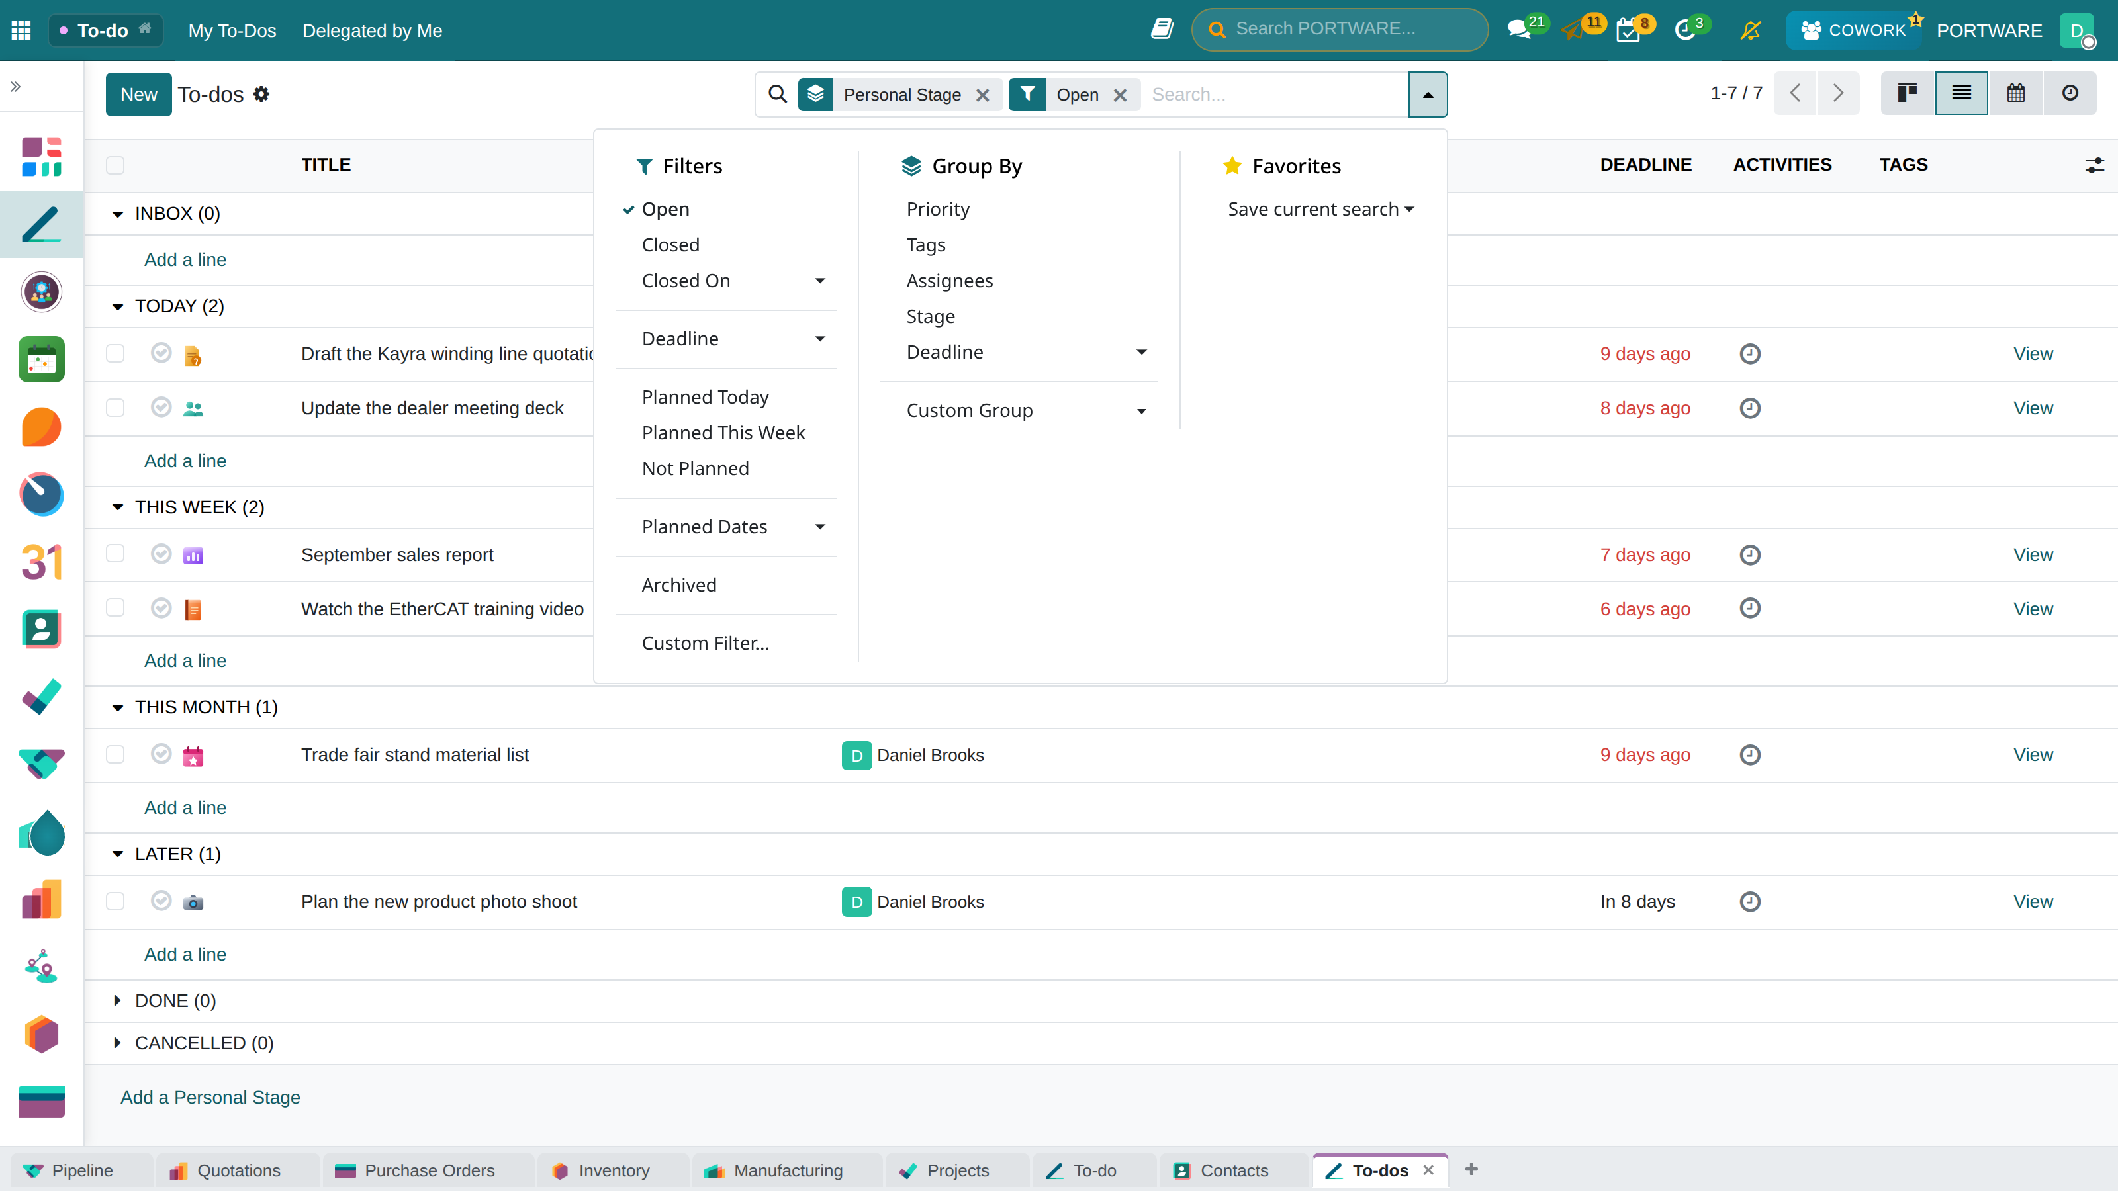Expand the DONE (0) group

[x=118, y=1001]
